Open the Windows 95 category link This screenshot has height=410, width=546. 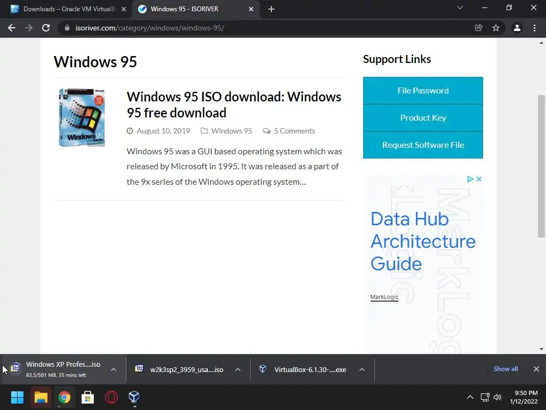point(231,131)
